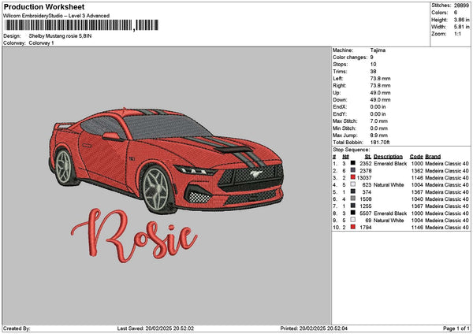Click the 'Color changes' value 9
This screenshot has width=473, height=334.
point(371,58)
